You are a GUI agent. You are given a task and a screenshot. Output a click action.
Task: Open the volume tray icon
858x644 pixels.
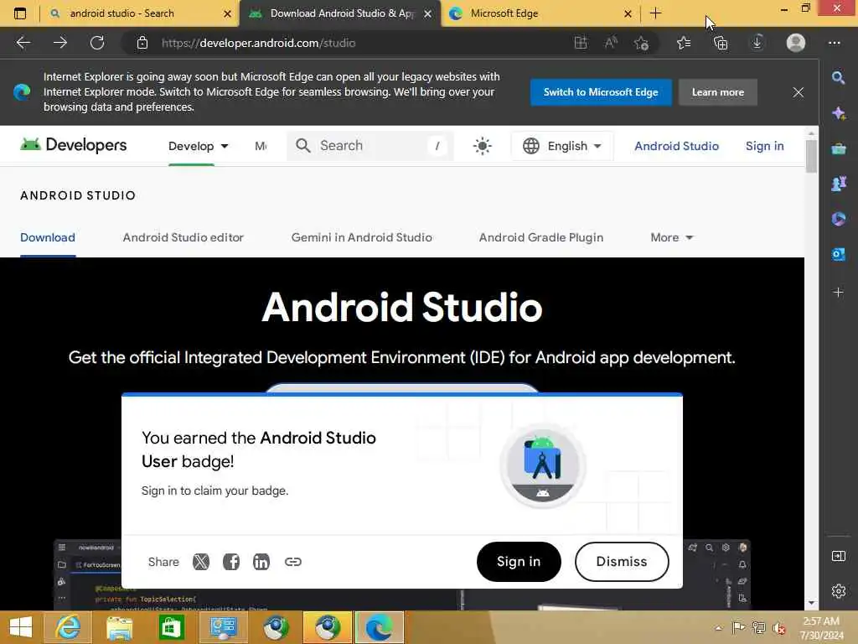tap(778, 628)
